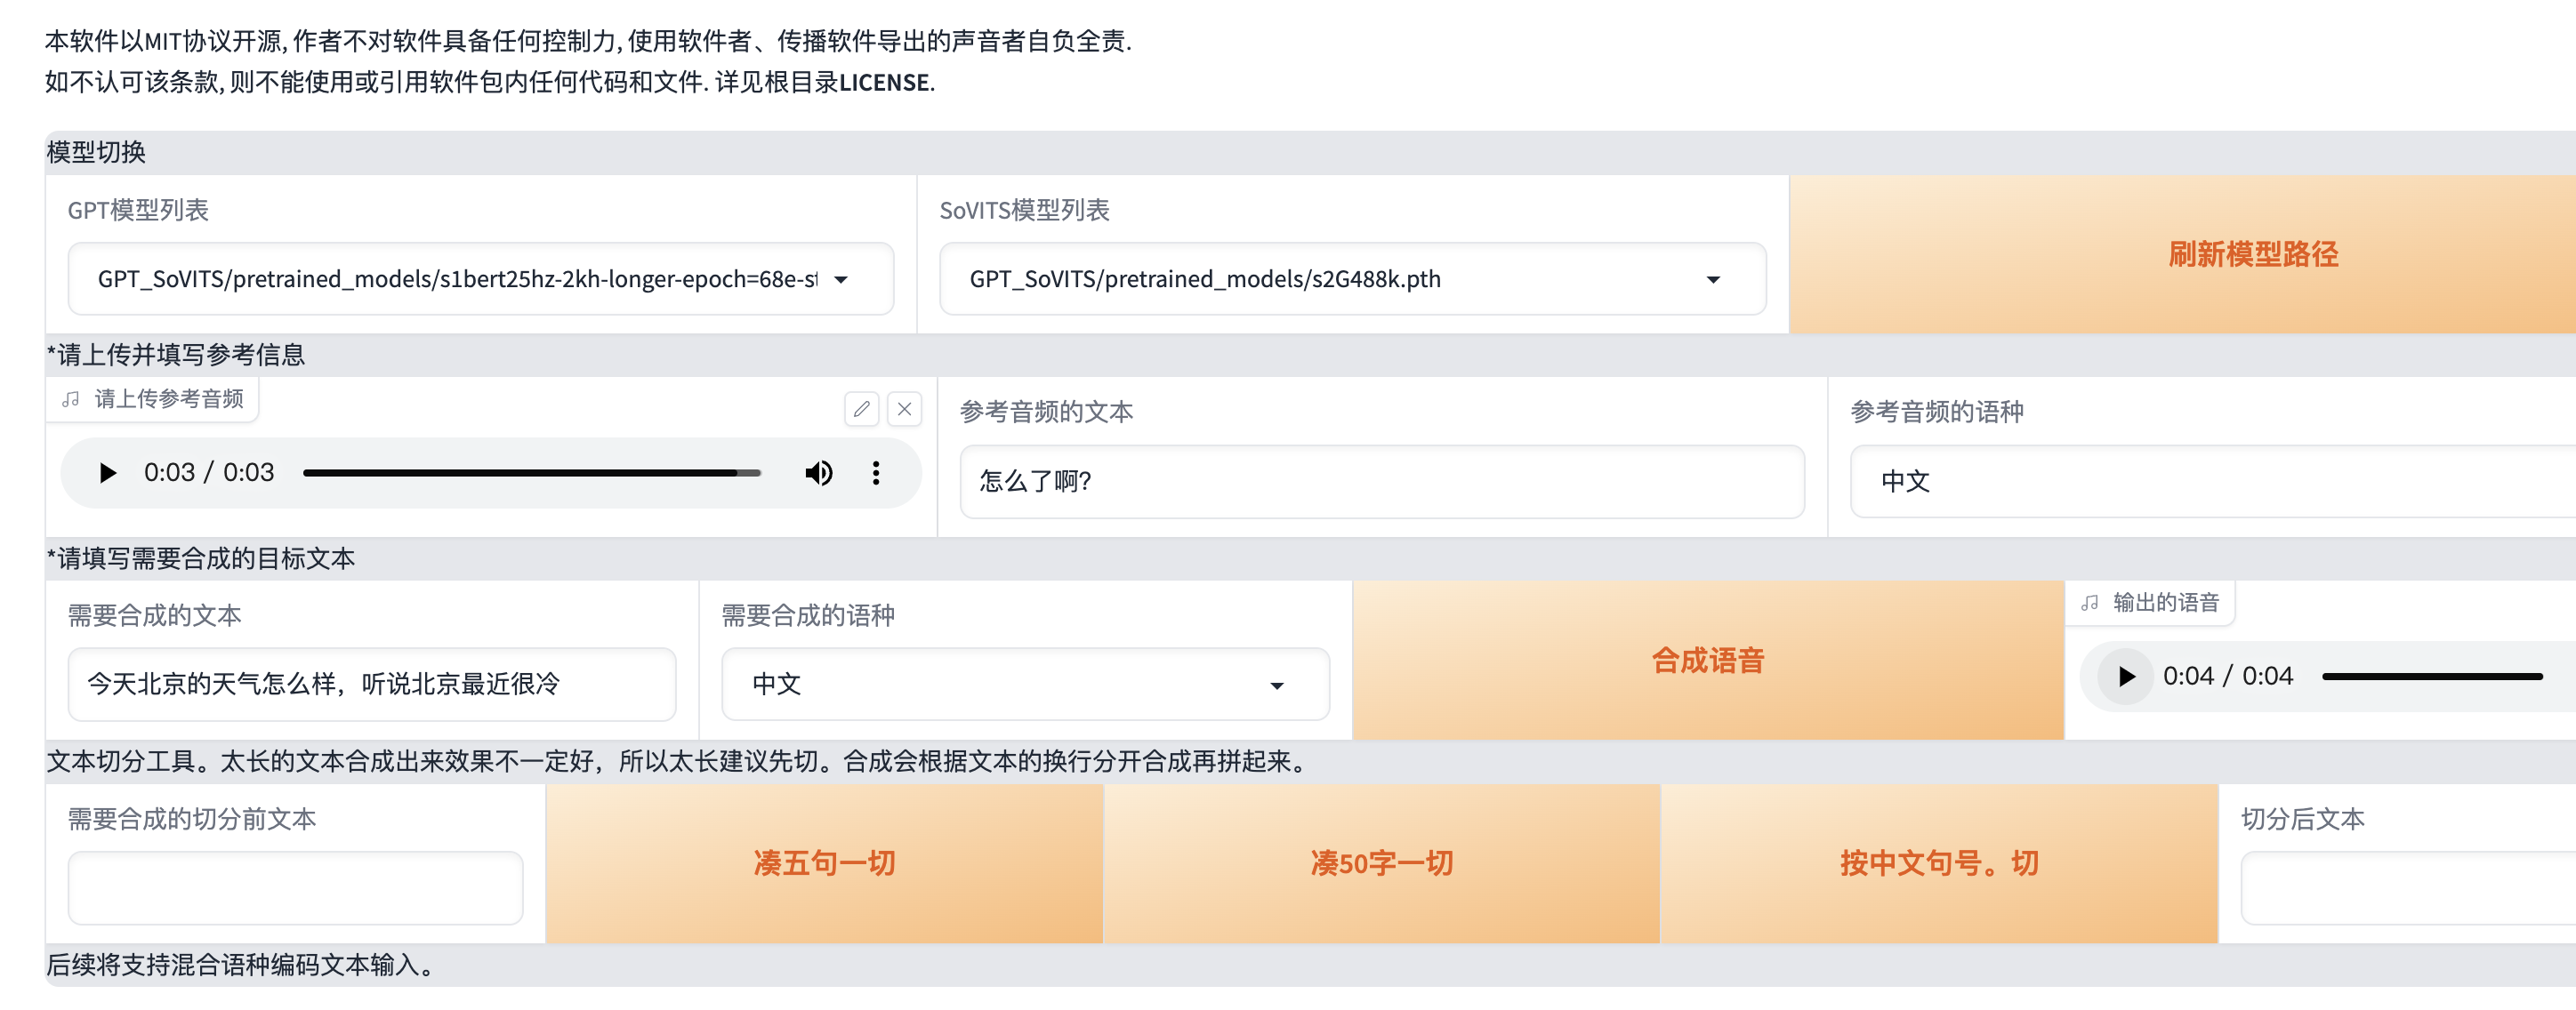Focus the 需要合成的切分前文本 input field
This screenshot has width=2576, height=1010.
click(x=295, y=888)
